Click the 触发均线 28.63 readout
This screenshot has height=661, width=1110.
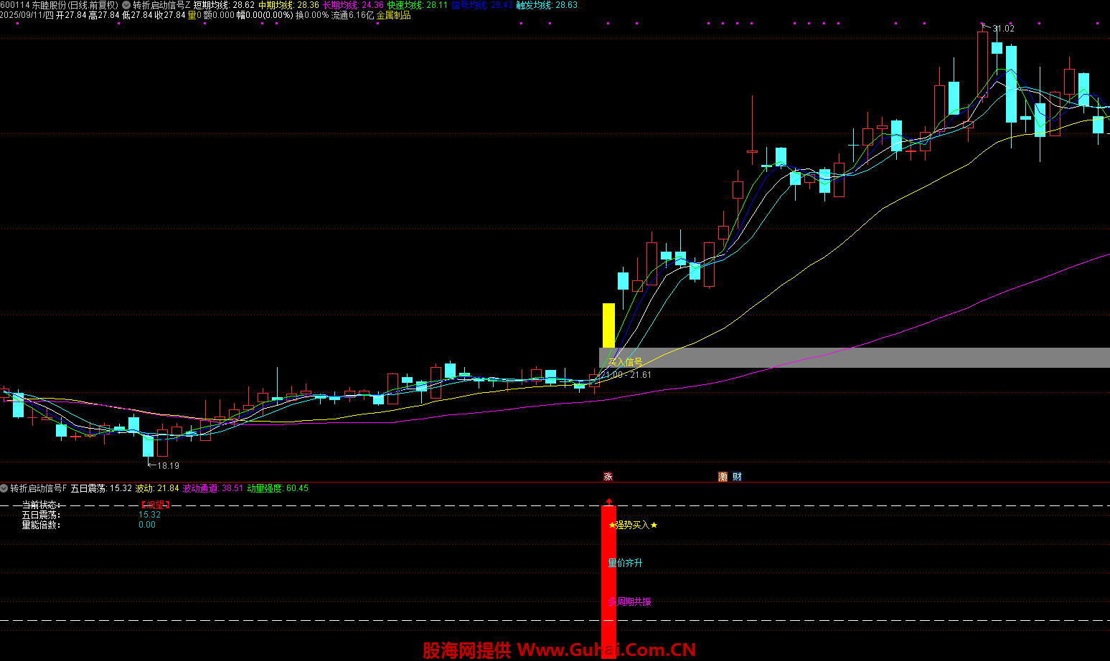tap(547, 5)
